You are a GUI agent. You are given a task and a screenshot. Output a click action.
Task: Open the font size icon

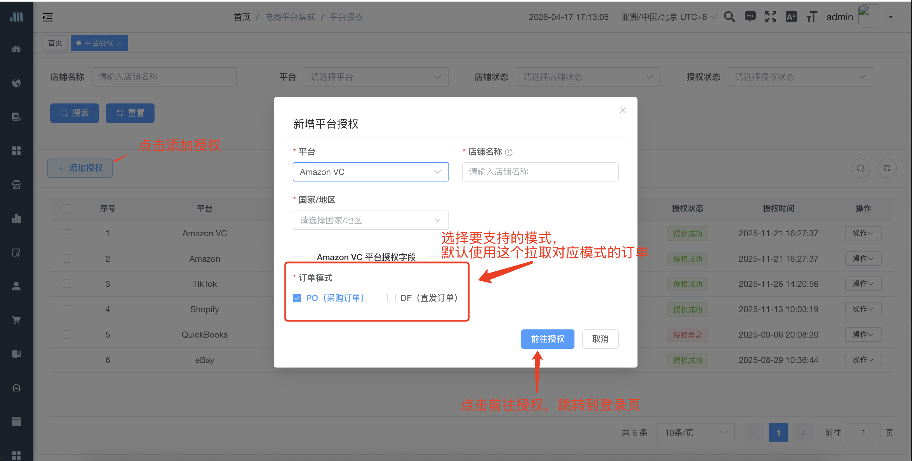click(811, 17)
